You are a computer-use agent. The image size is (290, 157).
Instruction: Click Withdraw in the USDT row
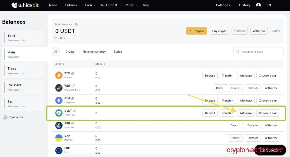(246, 113)
